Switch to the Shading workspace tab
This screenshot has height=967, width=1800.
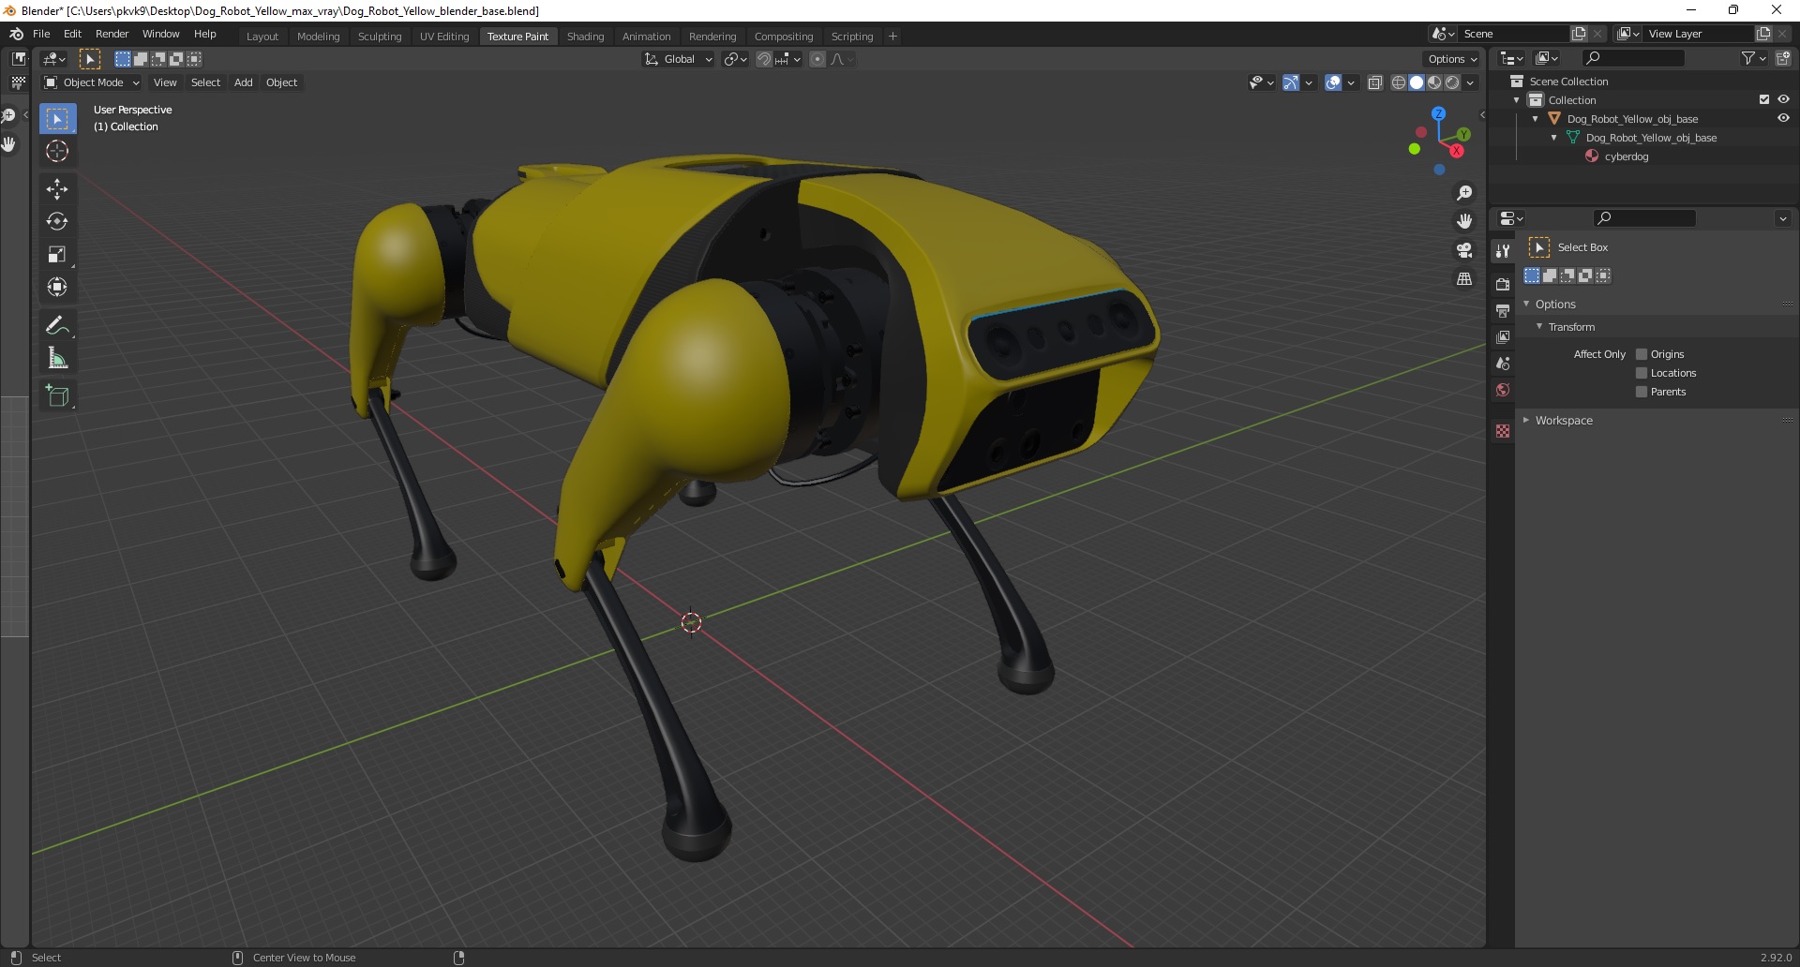[585, 37]
